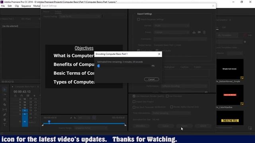Image resolution: width=255 pixels, height=143 pixels.
Task: Toggle Snap magnet icon in timeline
Action: point(22,96)
